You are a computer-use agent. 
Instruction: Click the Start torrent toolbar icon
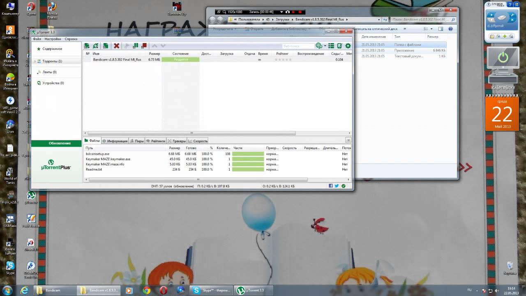127,46
